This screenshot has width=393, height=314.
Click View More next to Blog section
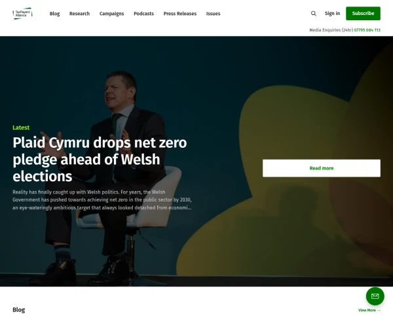(369, 310)
